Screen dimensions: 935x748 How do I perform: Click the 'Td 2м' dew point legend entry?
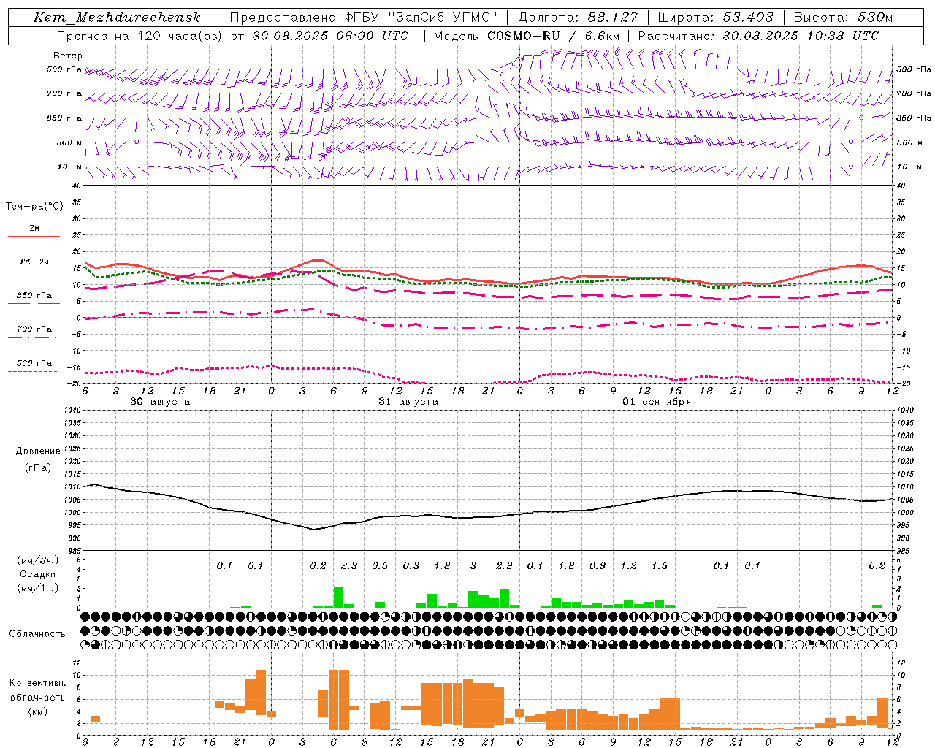(x=34, y=262)
